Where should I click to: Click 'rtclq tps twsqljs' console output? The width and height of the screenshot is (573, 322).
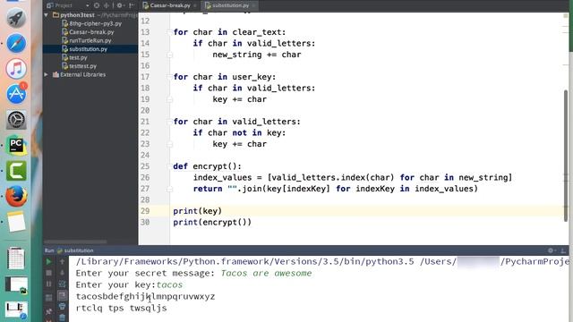point(122,308)
